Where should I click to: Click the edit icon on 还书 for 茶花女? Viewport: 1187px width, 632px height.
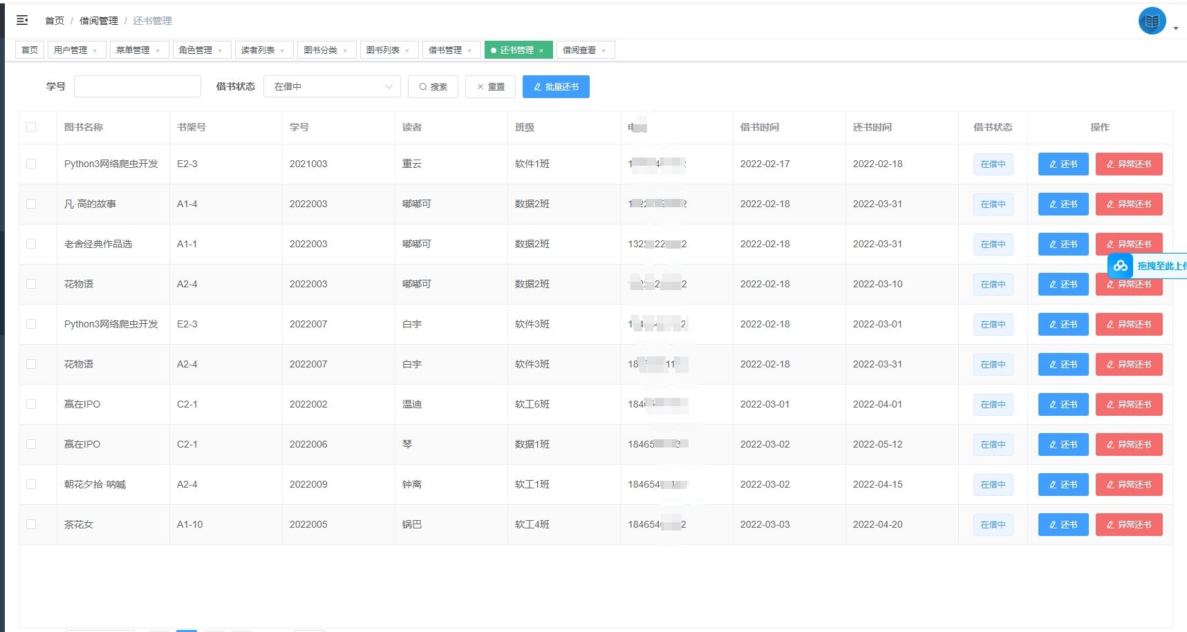click(x=1054, y=524)
